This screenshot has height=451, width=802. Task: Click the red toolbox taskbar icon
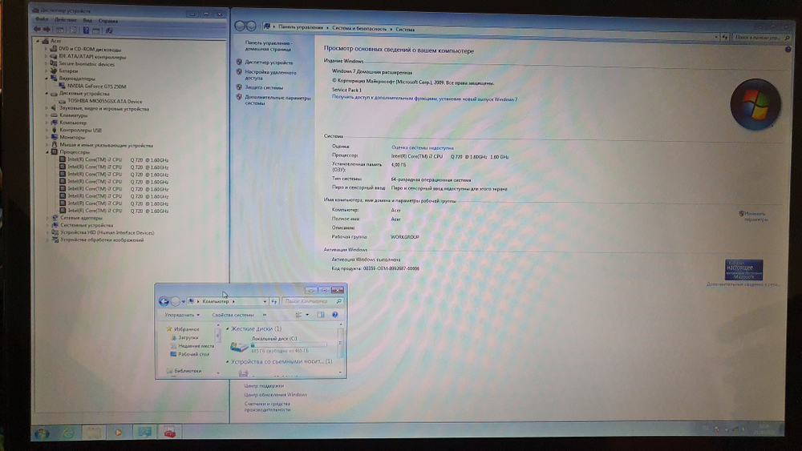point(170,433)
